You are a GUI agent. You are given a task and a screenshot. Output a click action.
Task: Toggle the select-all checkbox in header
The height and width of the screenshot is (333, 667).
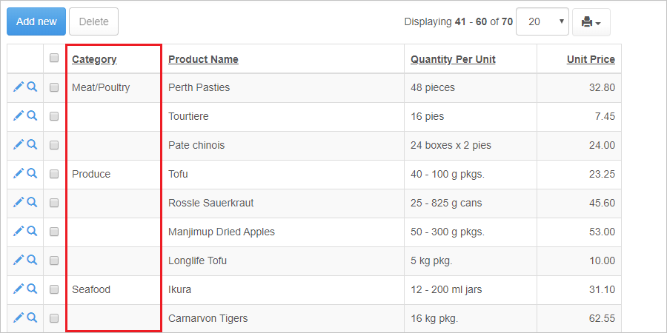54,58
